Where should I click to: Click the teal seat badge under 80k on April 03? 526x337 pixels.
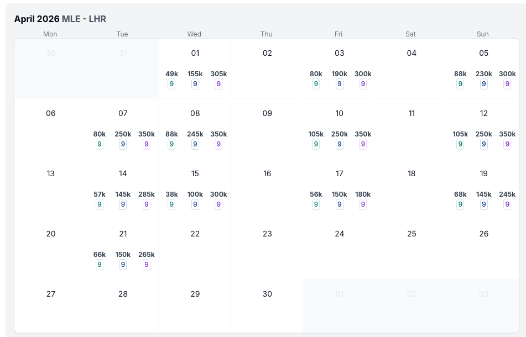tap(316, 84)
